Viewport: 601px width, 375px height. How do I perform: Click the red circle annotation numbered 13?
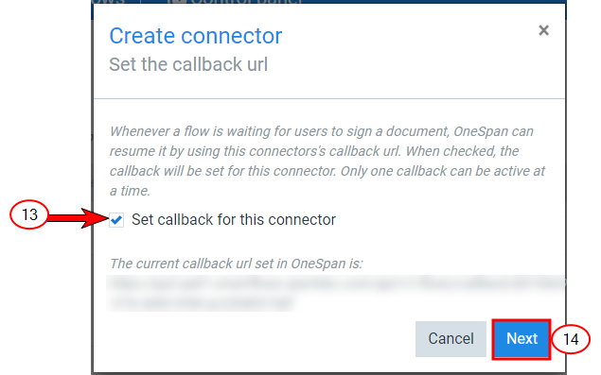29,214
